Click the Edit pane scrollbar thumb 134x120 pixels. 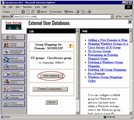coord(77,65)
